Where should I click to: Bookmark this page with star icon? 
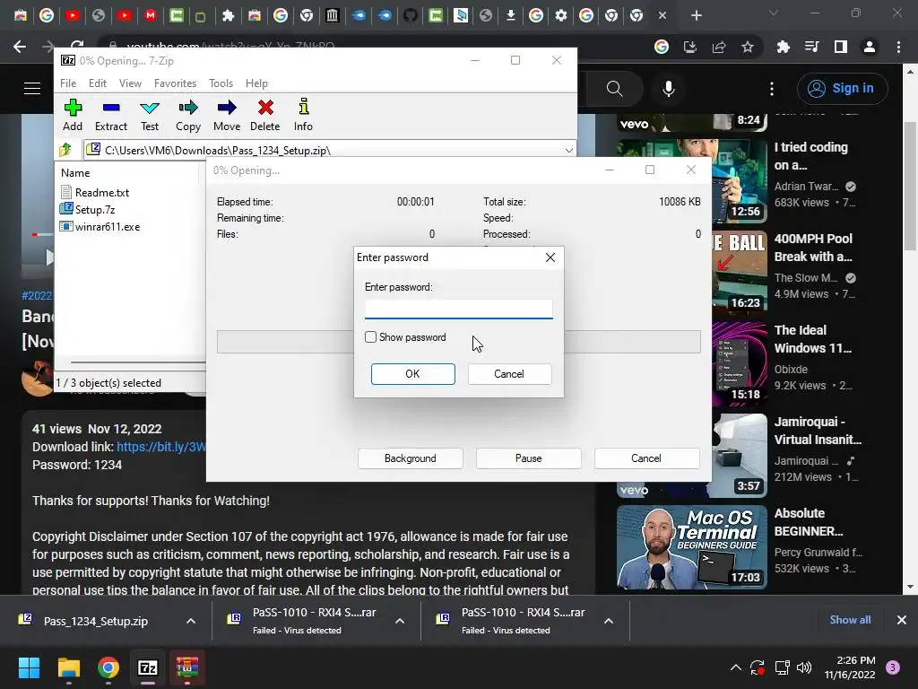pyautogui.click(x=748, y=47)
